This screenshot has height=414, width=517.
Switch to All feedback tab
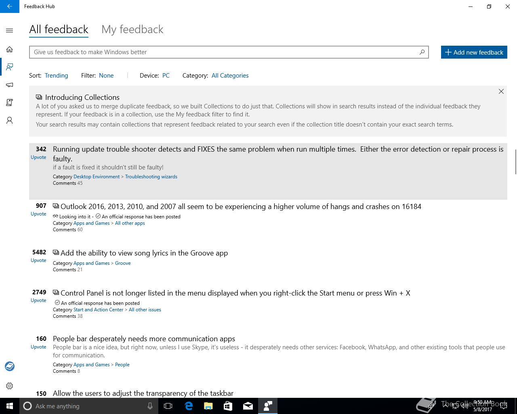(59, 30)
